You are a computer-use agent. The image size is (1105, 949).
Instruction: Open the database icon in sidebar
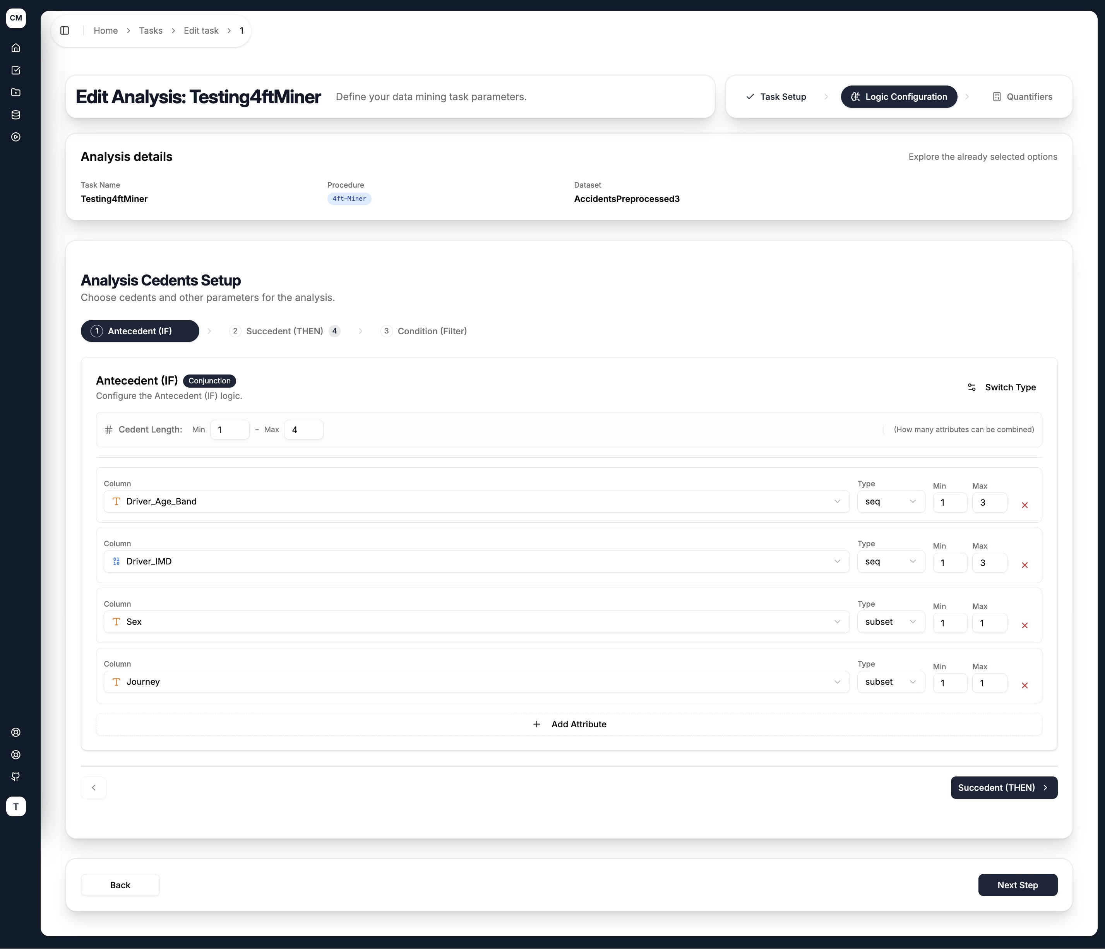pos(16,115)
